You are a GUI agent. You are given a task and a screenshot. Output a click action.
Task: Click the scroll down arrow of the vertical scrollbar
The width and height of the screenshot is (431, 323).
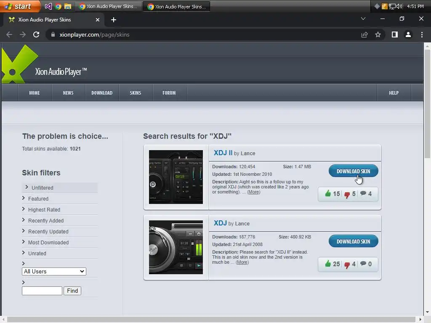click(x=427, y=312)
